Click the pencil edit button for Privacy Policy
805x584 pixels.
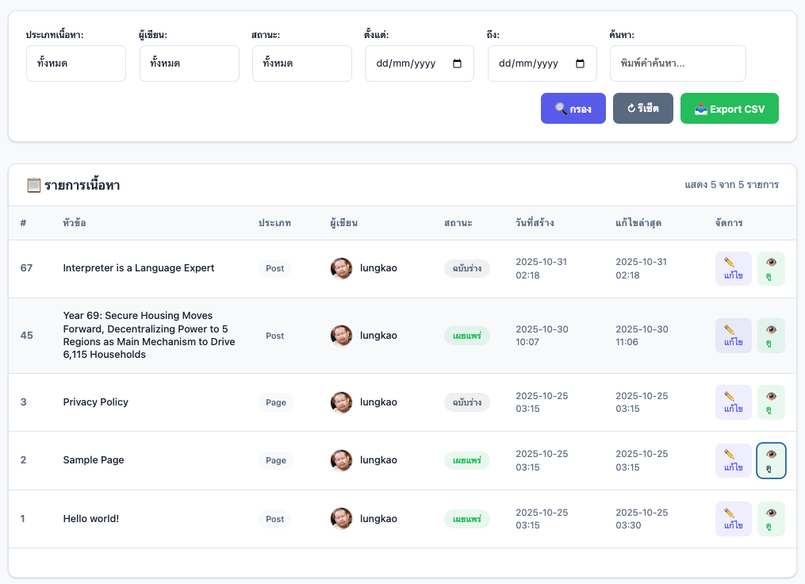tap(733, 402)
